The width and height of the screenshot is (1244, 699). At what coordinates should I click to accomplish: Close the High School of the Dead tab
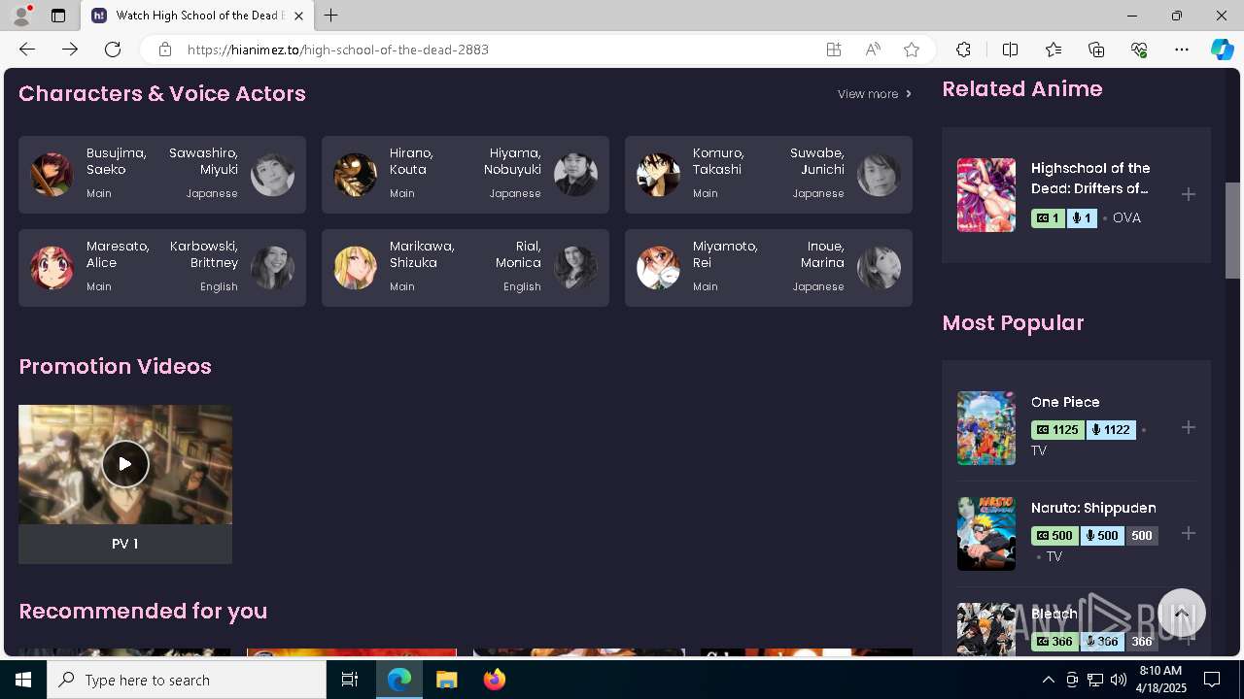pos(298,16)
